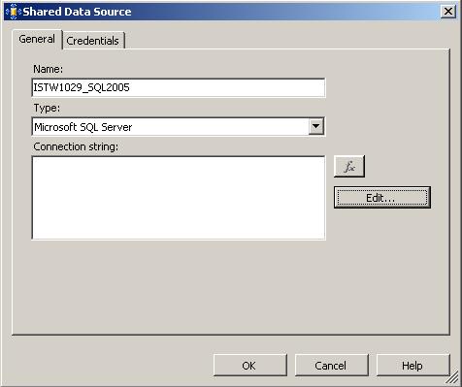
Task: Click the Name: label
Action: (x=49, y=69)
